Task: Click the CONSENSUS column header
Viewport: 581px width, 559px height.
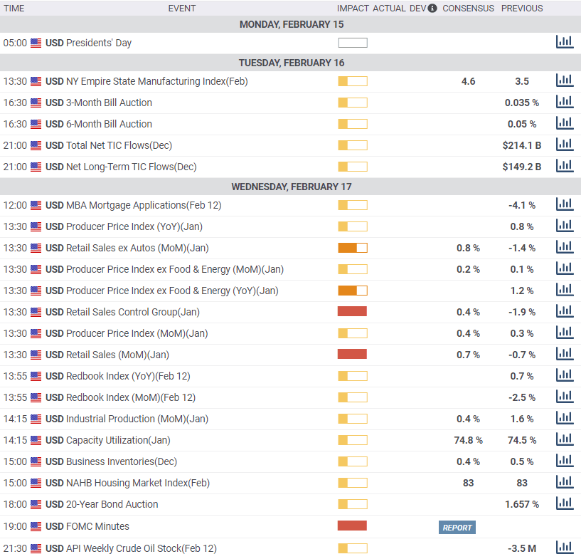Action: pyautogui.click(x=468, y=9)
